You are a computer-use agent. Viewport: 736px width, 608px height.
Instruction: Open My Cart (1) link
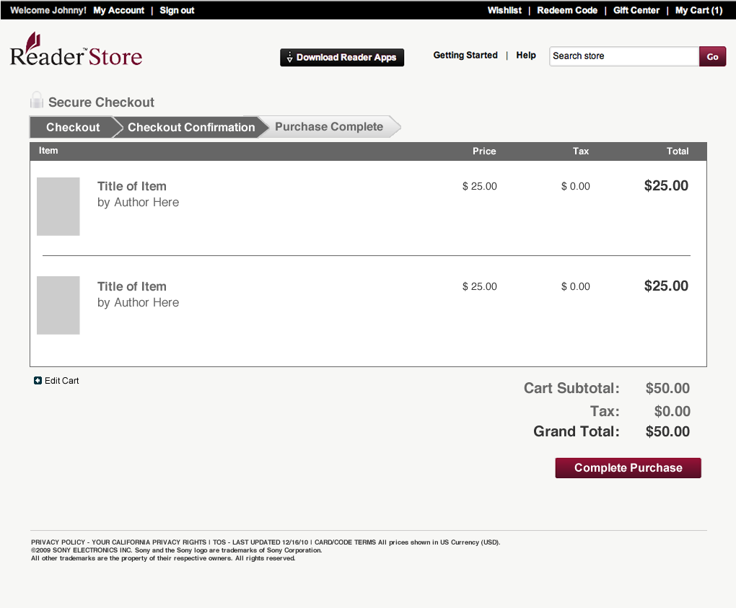click(698, 10)
